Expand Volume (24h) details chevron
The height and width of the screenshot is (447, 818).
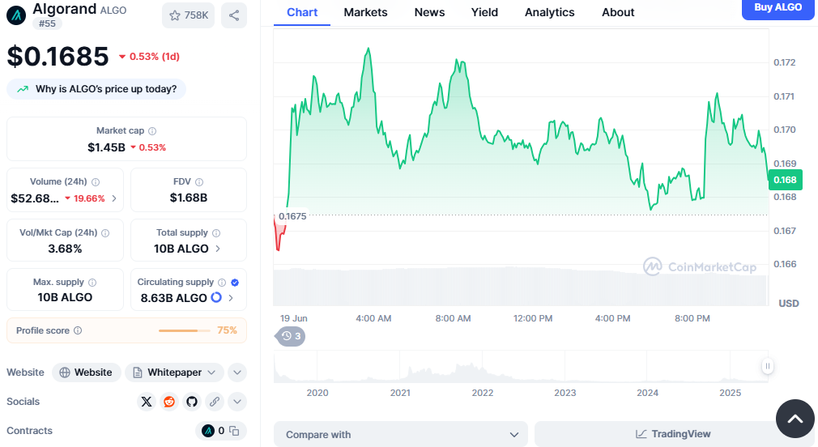coord(114,198)
